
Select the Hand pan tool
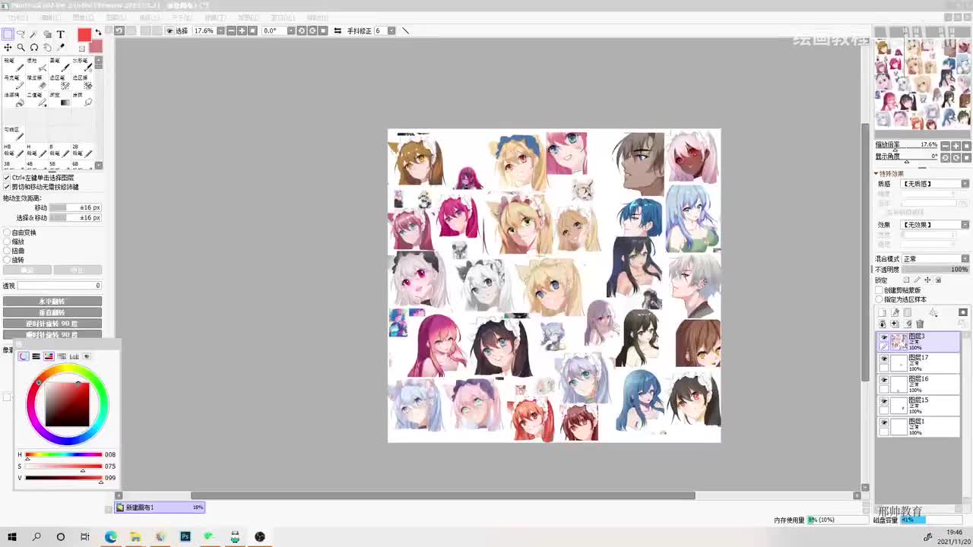click(47, 47)
